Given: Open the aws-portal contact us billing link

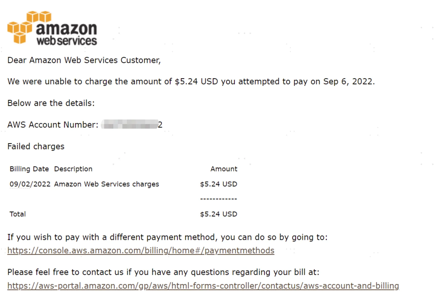Looking at the screenshot, I should 203,286.
